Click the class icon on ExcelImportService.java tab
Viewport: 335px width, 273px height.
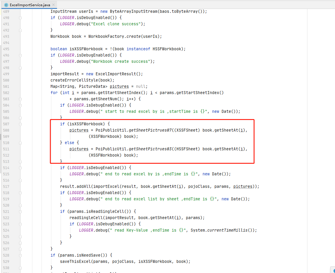[6, 5]
